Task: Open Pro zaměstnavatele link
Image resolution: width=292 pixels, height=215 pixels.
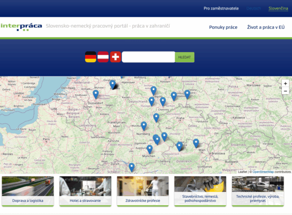Action: (x=221, y=8)
